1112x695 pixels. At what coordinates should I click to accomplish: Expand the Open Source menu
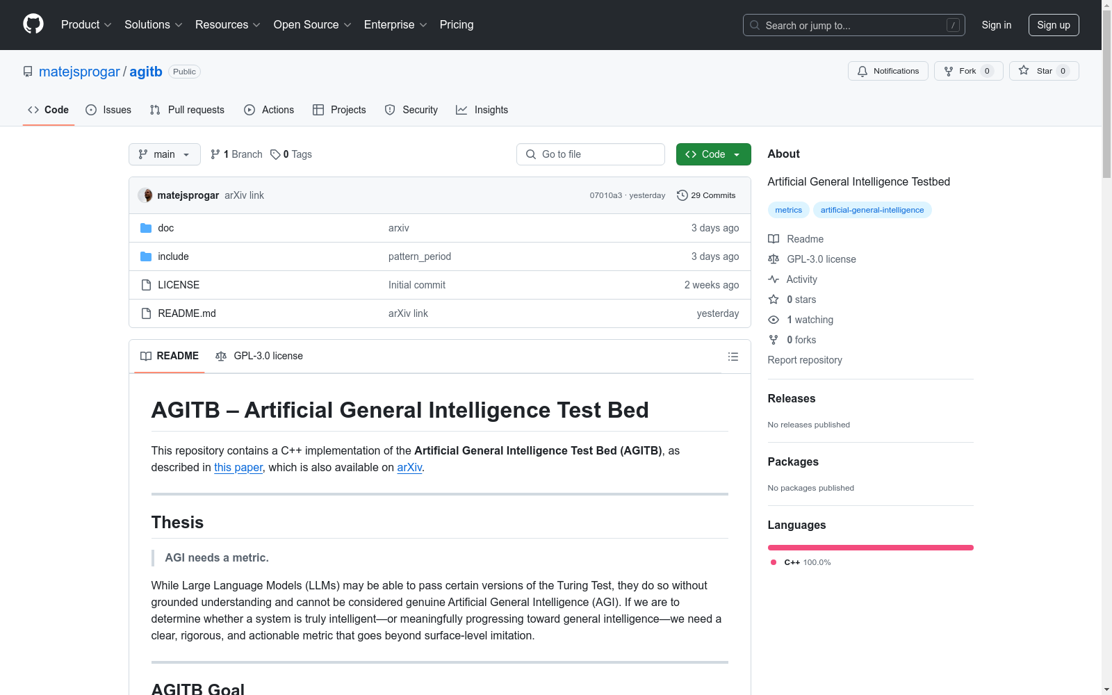(x=313, y=25)
